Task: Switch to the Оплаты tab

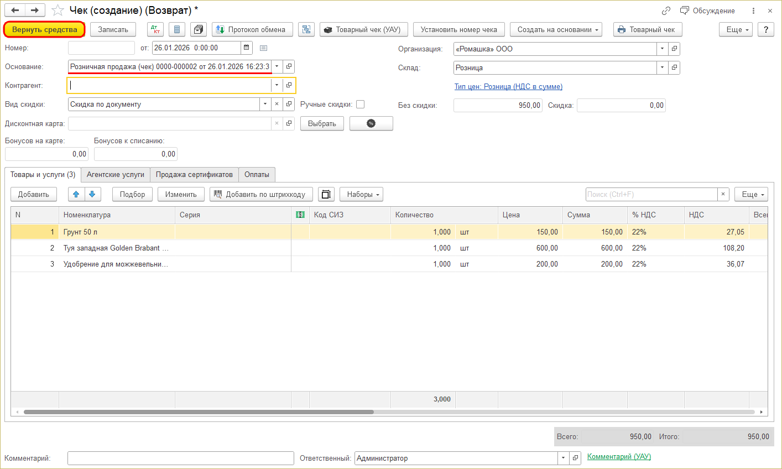Action: [257, 175]
